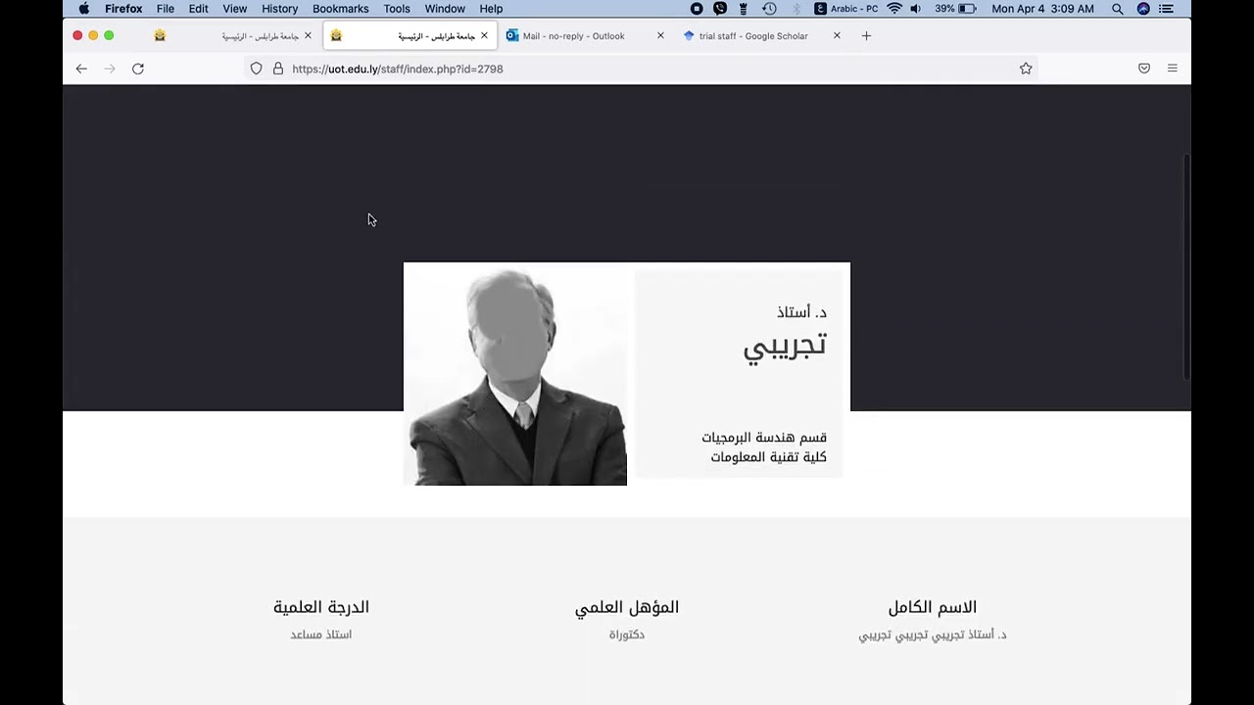Go back to the previous page
This screenshot has width=1254, height=705.
coord(81,69)
